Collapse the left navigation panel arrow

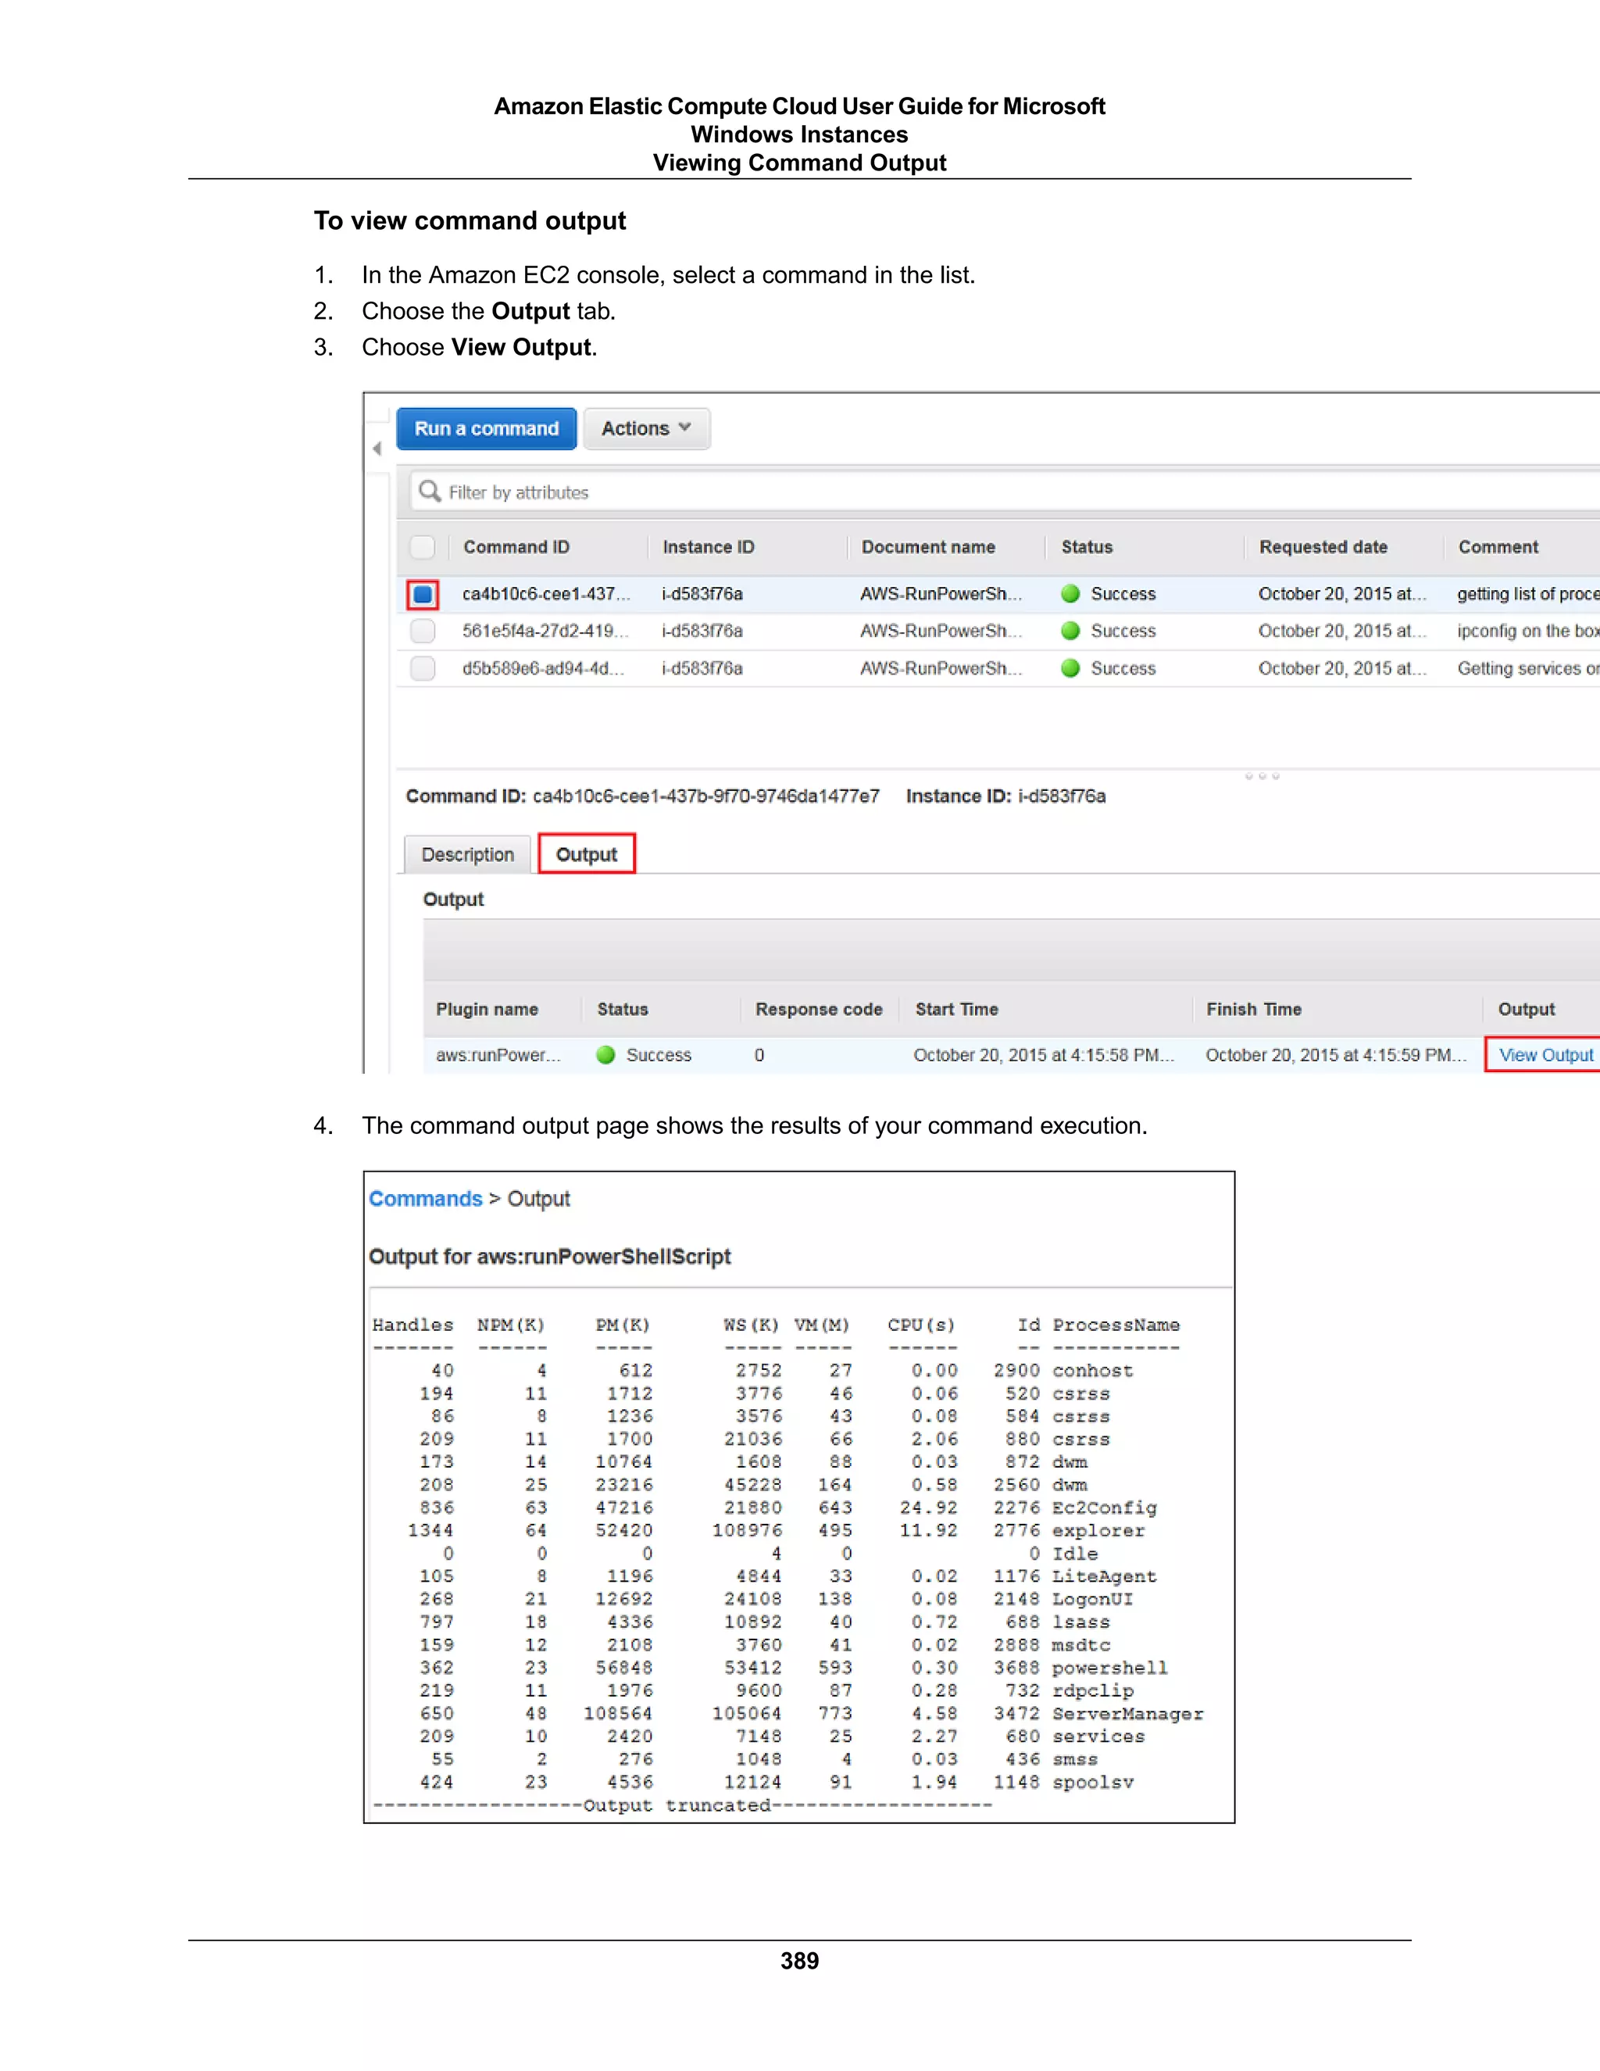(x=377, y=449)
